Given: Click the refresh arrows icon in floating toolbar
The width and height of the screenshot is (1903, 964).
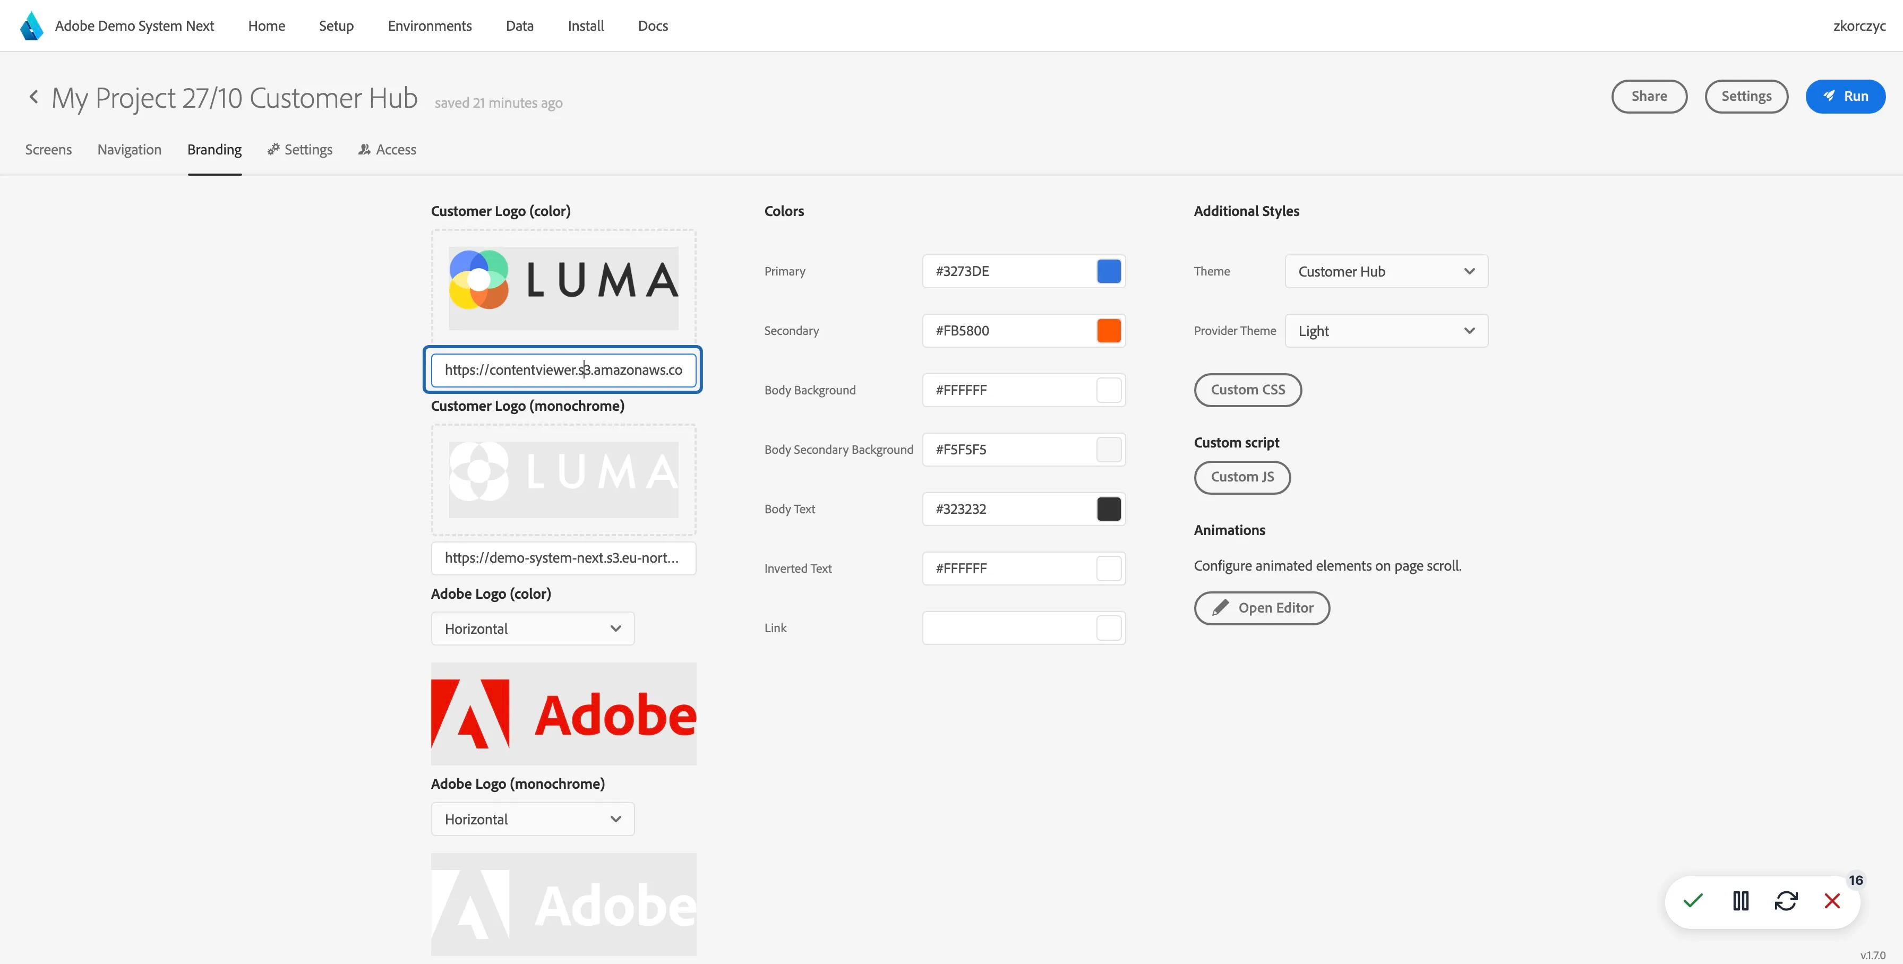Looking at the screenshot, I should (x=1786, y=900).
